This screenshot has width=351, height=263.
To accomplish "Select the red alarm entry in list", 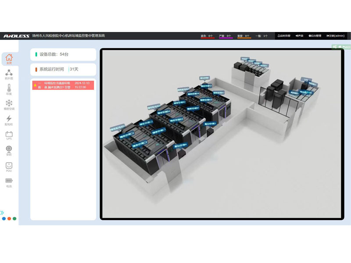I will (63, 85).
